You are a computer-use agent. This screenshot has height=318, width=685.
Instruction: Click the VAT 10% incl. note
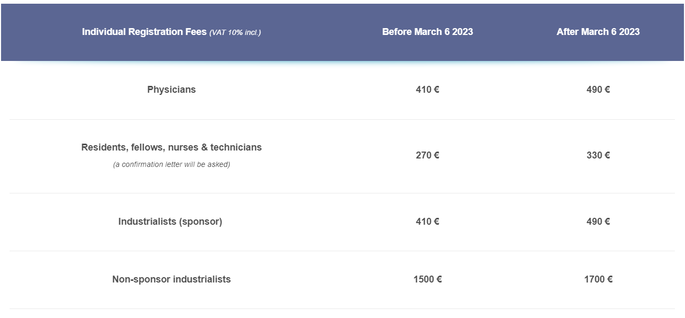pyautogui.click(x=235, y=32)
